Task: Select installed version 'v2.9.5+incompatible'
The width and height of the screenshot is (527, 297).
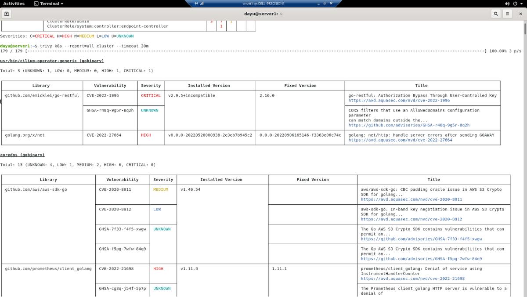Action: click(x=191, y=95)
